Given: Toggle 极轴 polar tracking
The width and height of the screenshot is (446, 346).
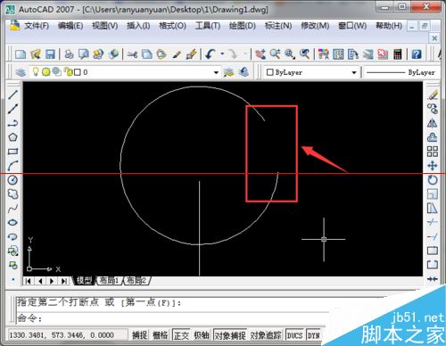Looking at the screenshot, I should (x=202, y=335).
